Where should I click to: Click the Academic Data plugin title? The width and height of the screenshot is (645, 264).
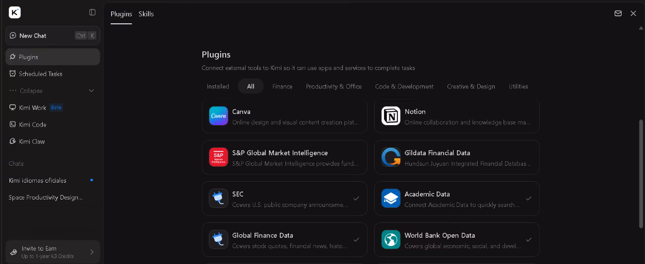(x=427, y=194)
